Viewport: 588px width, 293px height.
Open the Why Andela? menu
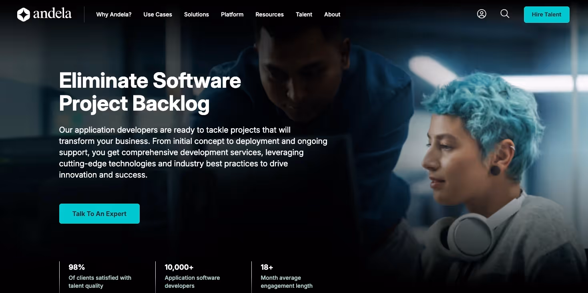[x=114, y=14]
